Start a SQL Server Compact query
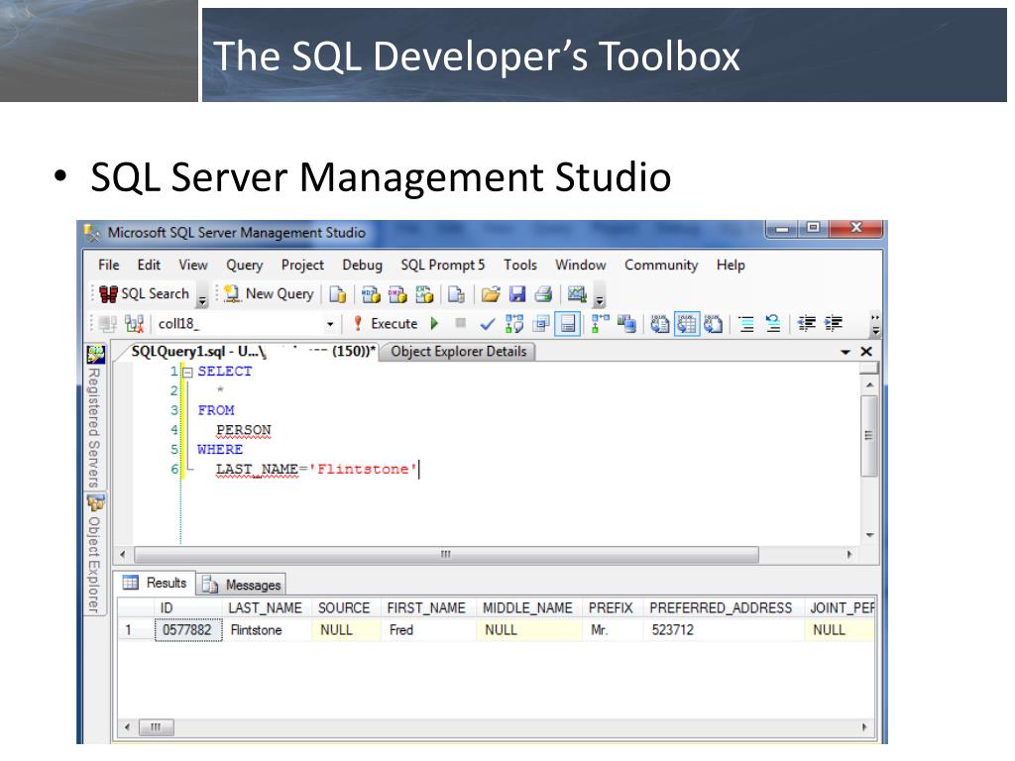 point(456,294)
